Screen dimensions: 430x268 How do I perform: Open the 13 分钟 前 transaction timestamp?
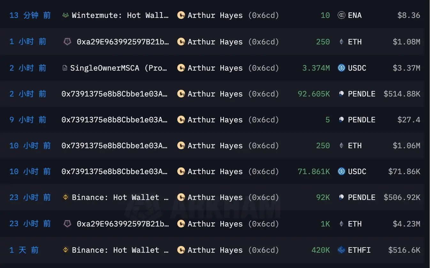click(30, 15)
